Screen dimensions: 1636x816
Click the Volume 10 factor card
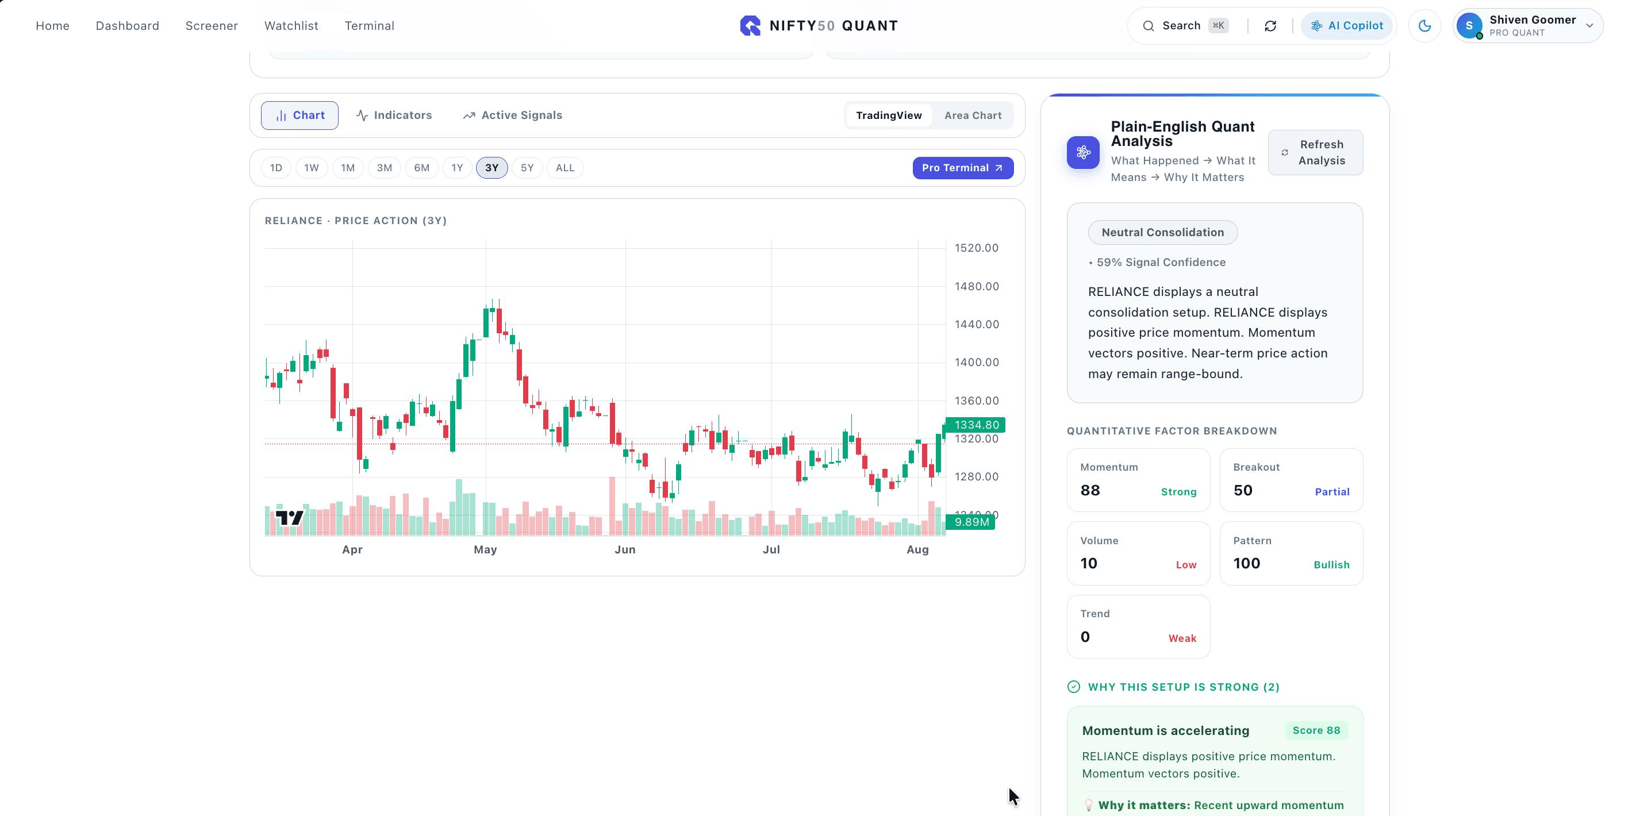pos(1138,553)
